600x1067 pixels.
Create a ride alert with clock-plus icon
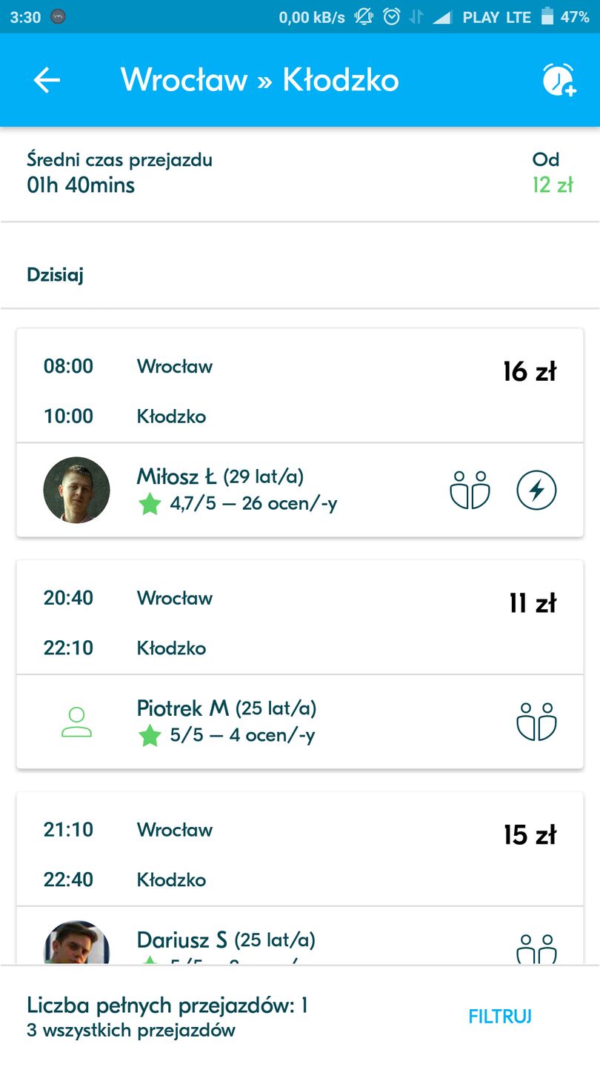coord(559,80)
